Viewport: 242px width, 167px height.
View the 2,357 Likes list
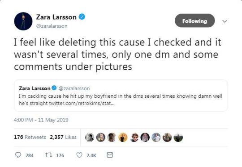(x=63, y=137)
